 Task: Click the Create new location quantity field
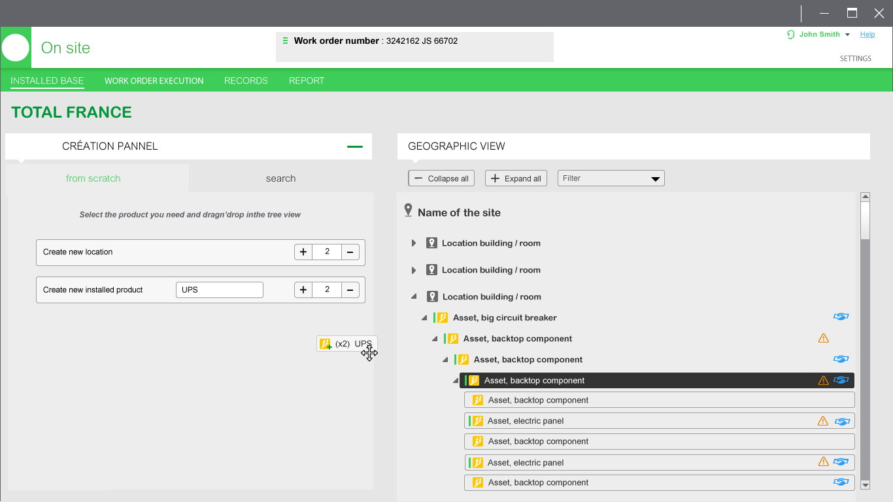pyautogui.click(x=327, y=252)
